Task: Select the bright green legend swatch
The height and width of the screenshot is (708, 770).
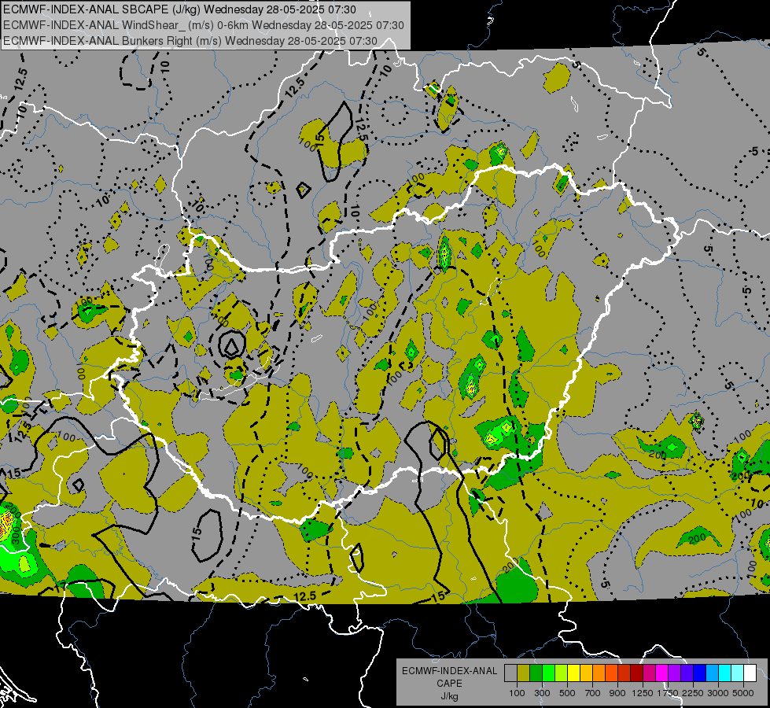Action: point(548,673)
